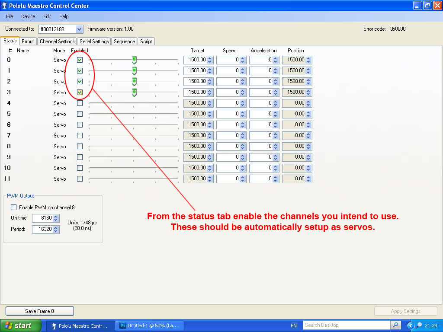Click the tray icon beside the clock
This screenshot has height=332, width=443.
coord(418,326)
